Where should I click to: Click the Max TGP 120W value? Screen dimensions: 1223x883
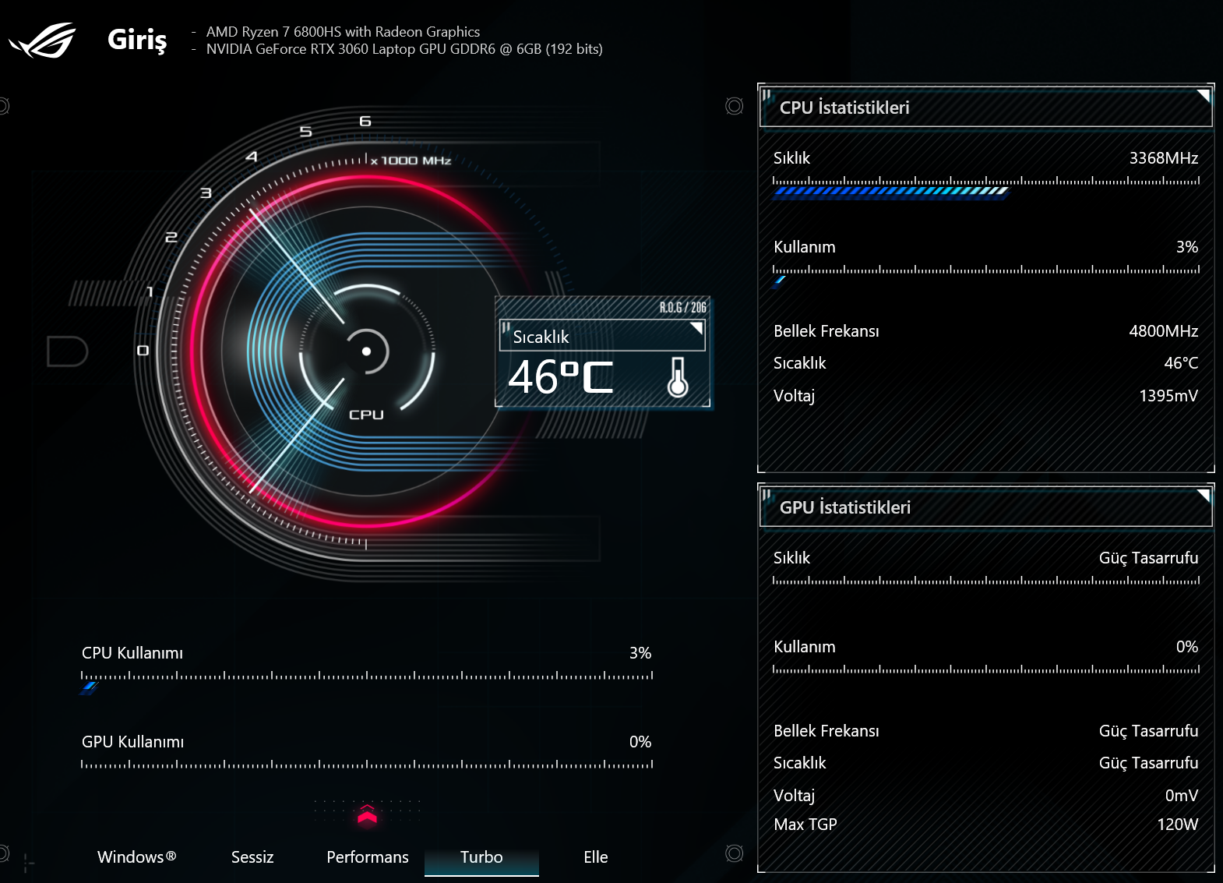point(1177,825)
